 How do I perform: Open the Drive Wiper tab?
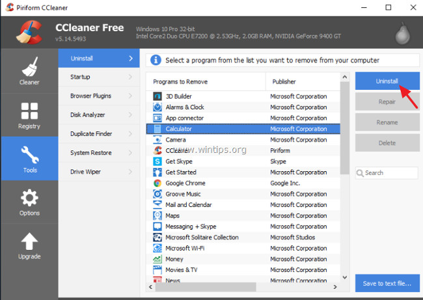click(x=99, y=172)
